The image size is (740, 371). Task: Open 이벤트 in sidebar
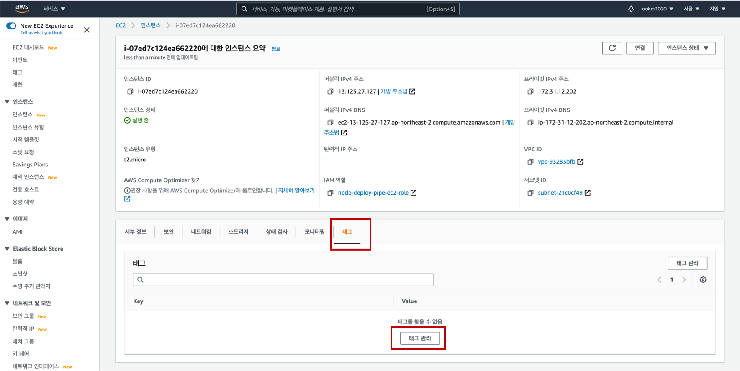coord(20,60)
